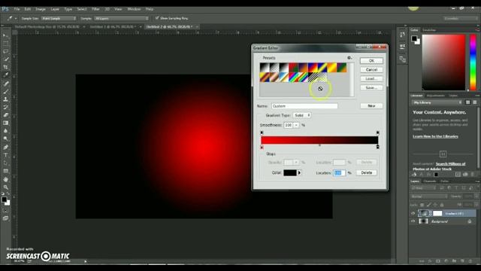Toggle Show Sampling Ring checkbox

click(x=157, y=18)
